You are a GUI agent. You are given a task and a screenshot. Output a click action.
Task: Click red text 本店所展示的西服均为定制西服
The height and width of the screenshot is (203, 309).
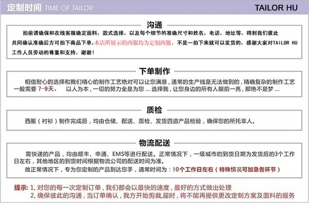133,43
